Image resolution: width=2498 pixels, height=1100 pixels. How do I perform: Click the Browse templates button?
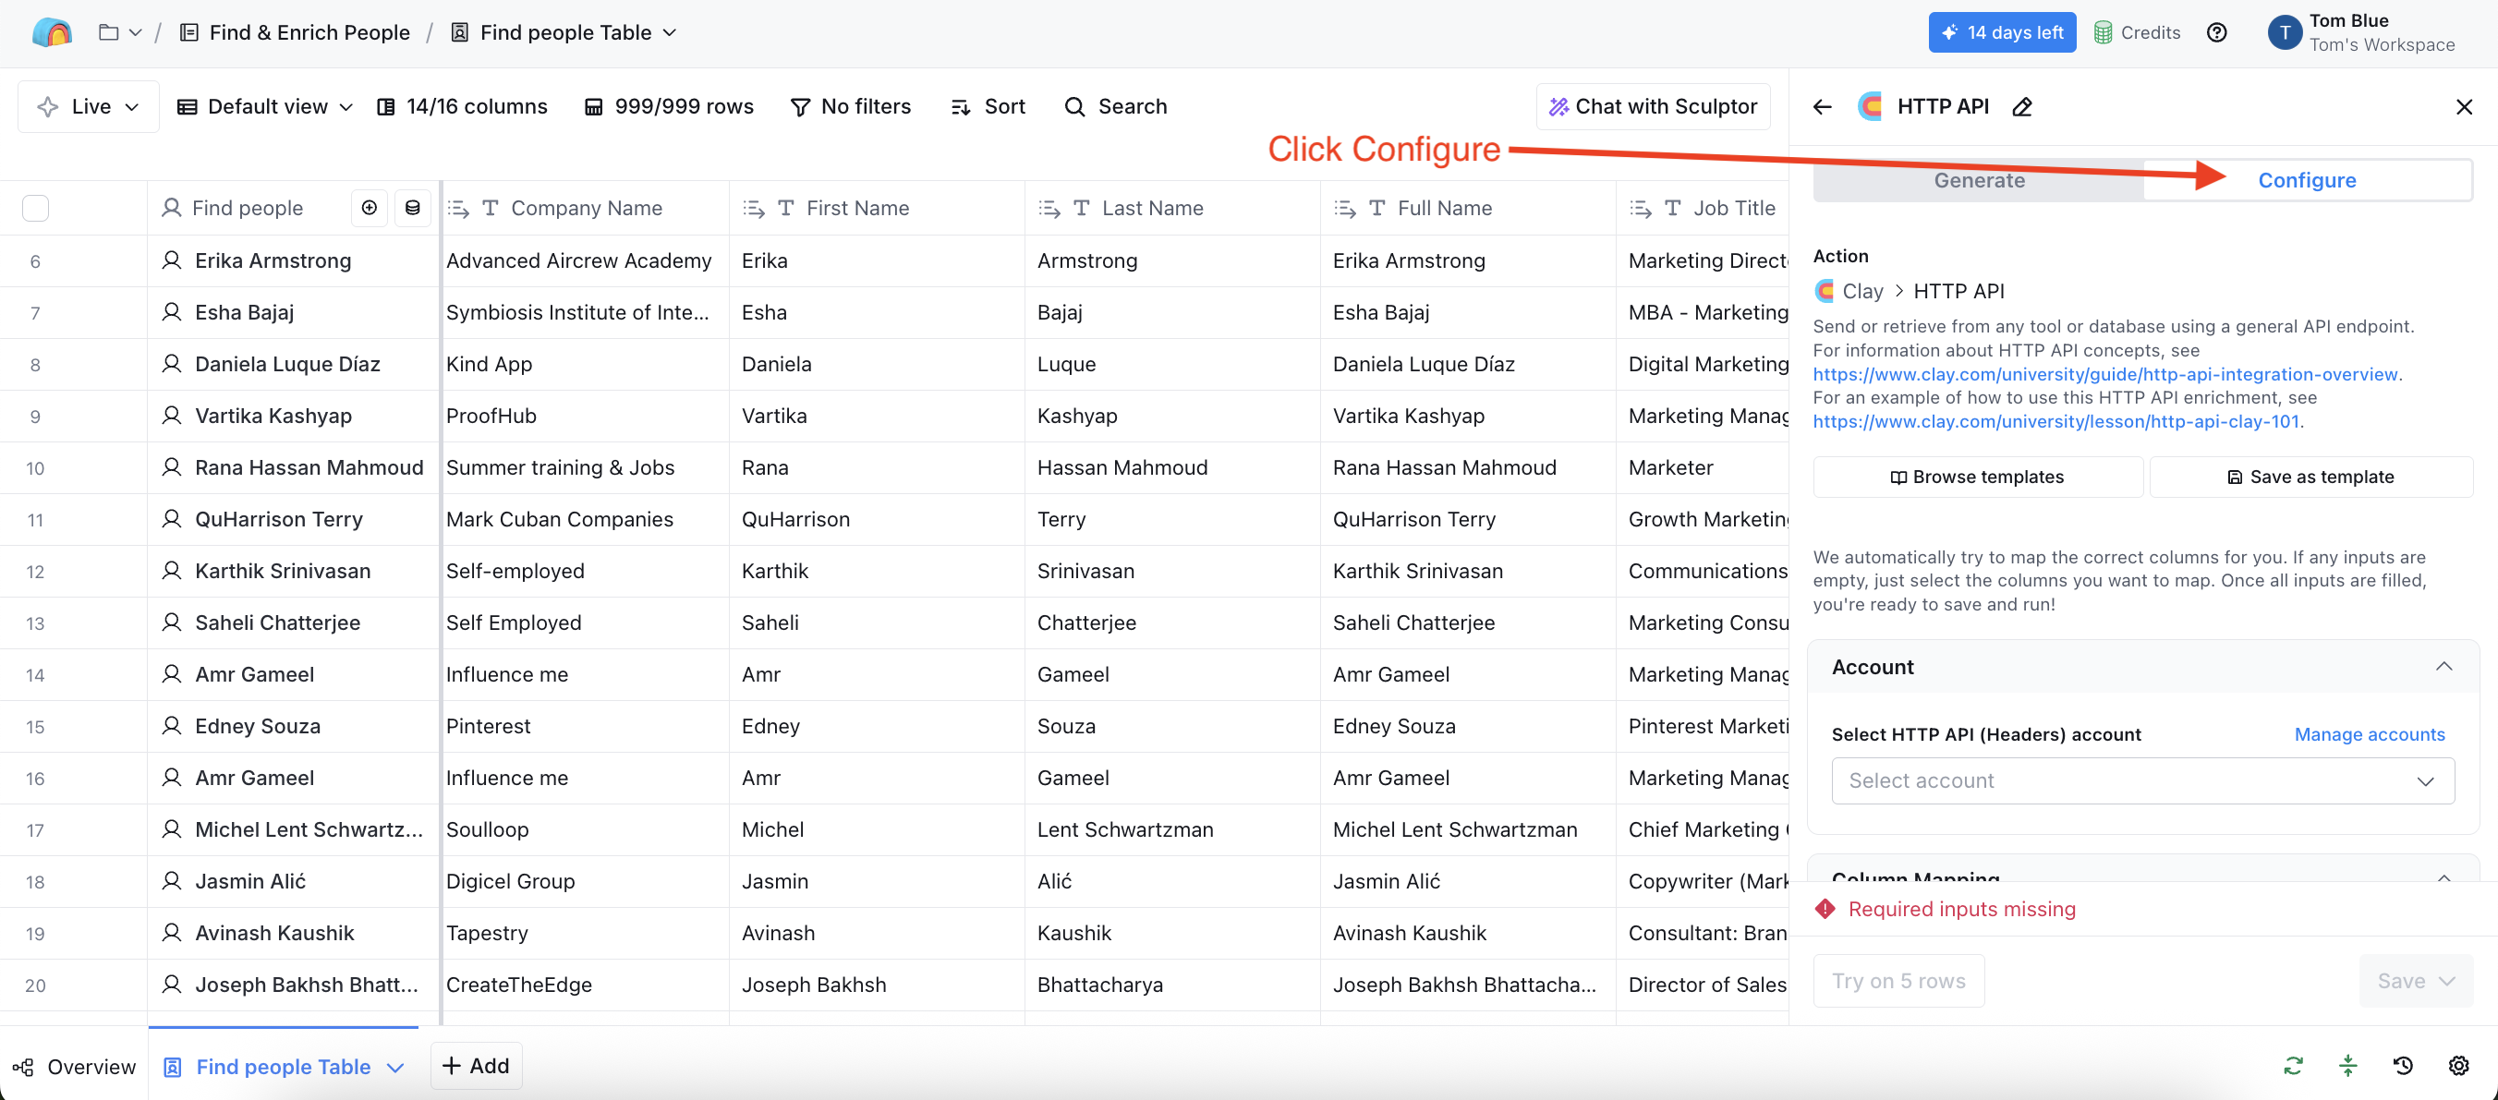tap(1977, 477)
